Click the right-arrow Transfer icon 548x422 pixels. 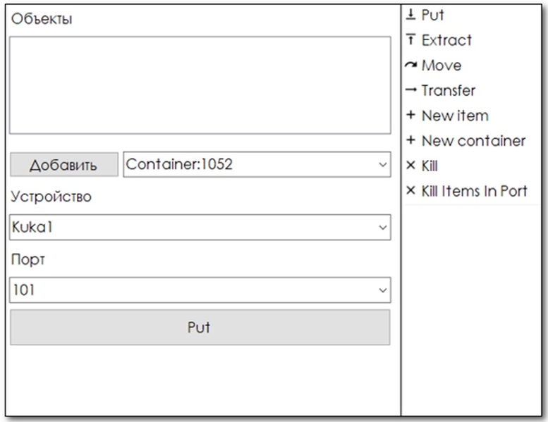411,91
